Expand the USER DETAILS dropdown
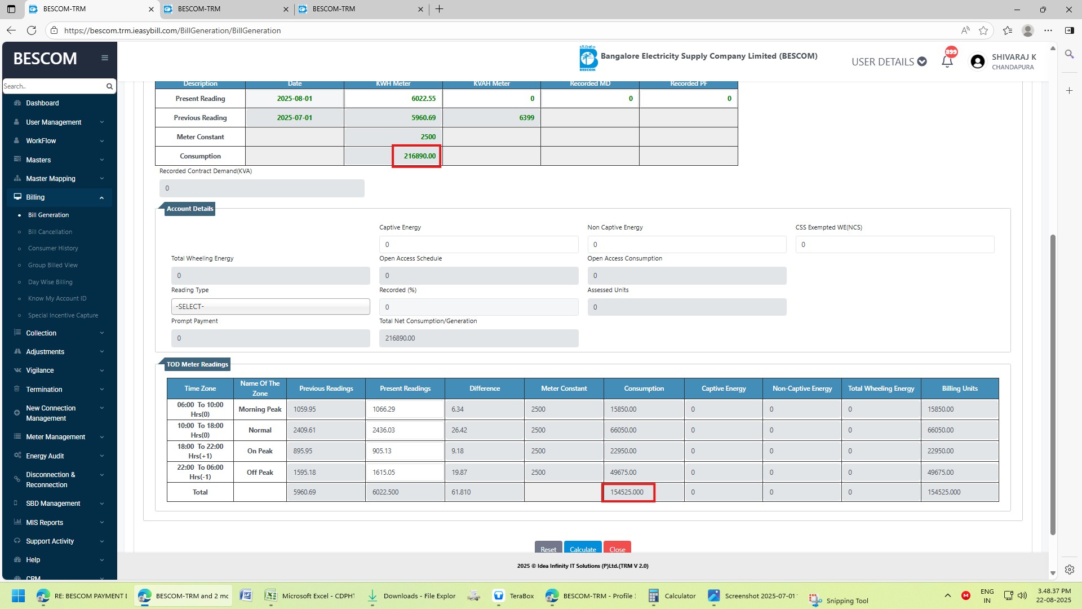This screenshot has height=609, width=1082. pos(889,62)
